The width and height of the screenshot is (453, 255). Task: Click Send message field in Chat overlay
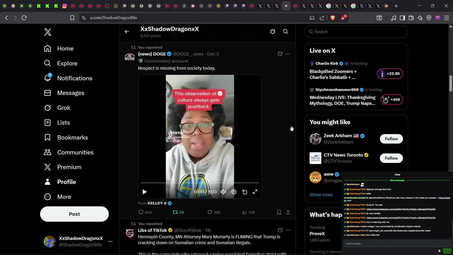[397, 244]
